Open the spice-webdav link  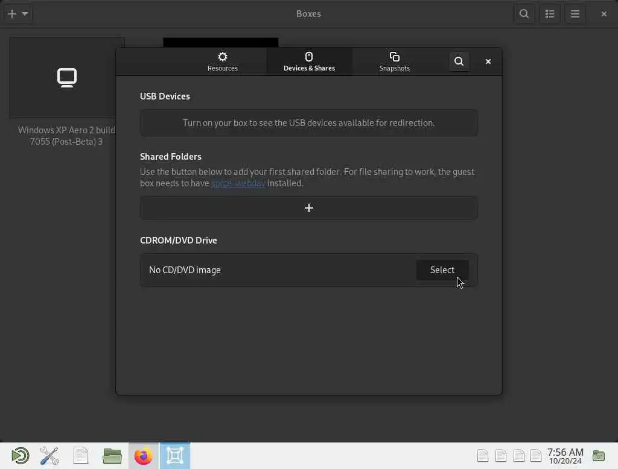238,183
